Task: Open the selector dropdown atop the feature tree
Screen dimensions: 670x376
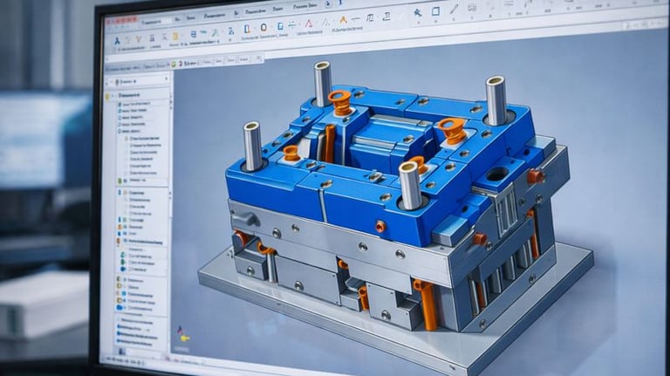Action: (138, 80)
